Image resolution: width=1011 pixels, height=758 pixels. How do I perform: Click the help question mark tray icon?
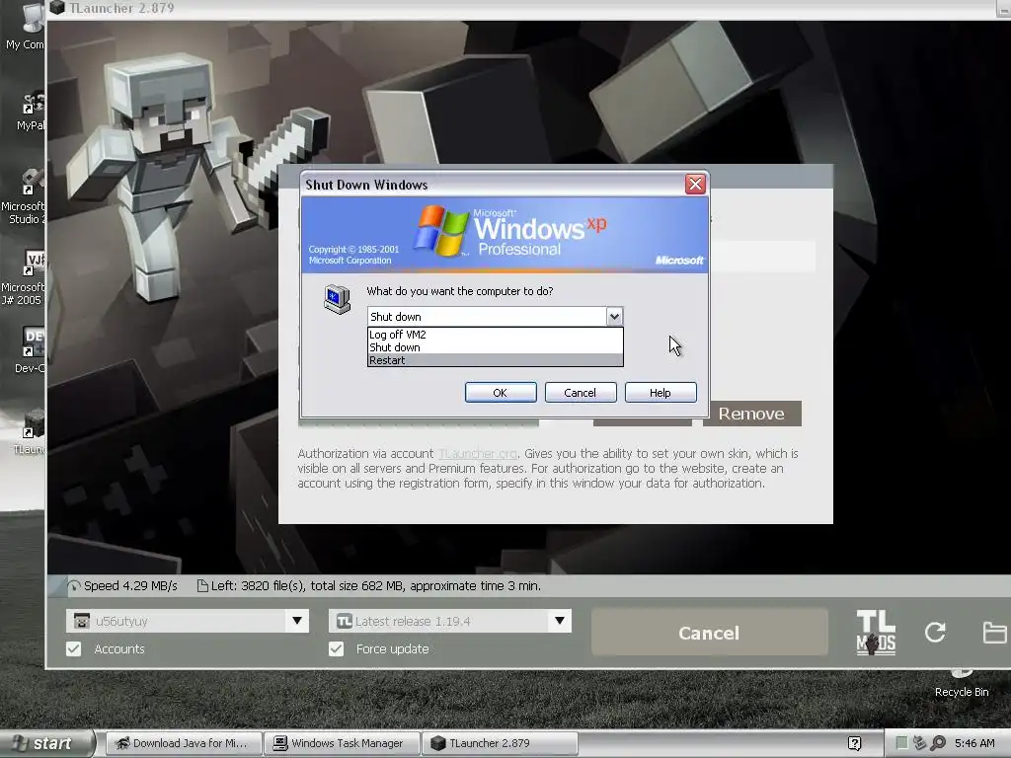pos(855,743)
